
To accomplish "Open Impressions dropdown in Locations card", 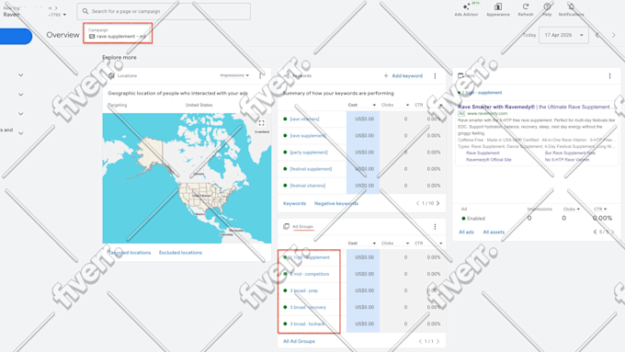I will click(x=234, y=75).
